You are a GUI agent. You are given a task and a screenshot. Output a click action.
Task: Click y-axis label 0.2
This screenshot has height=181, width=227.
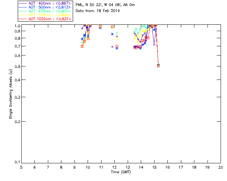[x=17, y=122]
